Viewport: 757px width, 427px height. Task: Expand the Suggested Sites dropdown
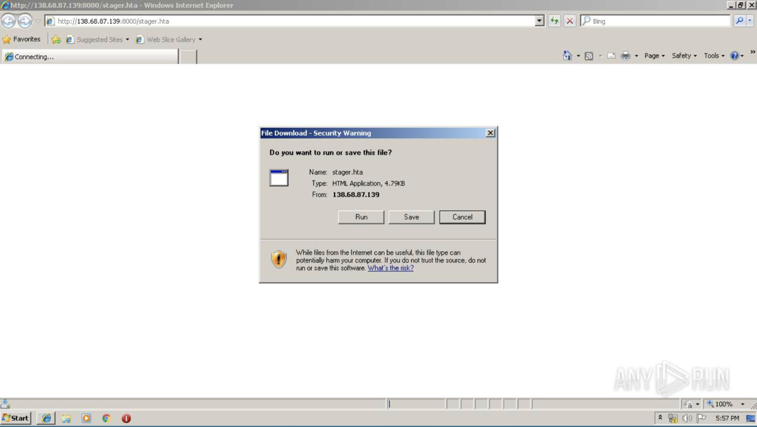(127, 40)
